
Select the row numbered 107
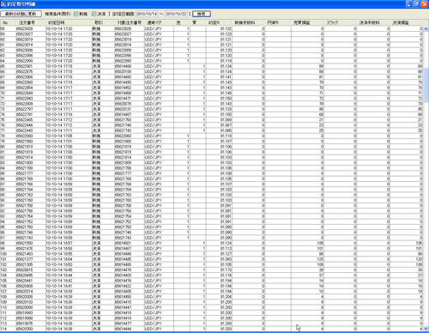tap(211, 291)
